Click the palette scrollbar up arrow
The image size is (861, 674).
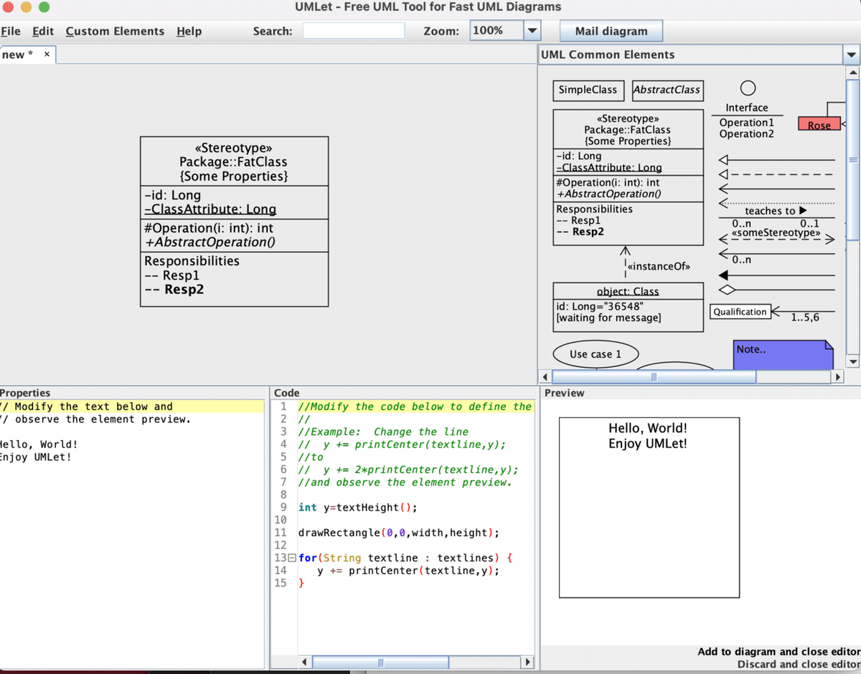[854, 72]
